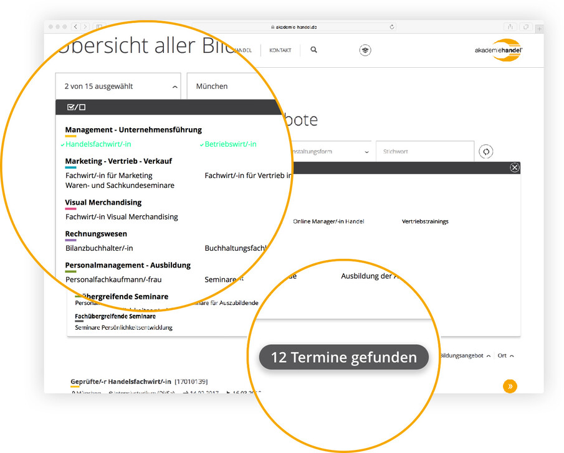Select KONTAKT in the navigation menu
The height and width of the screenshot is (453, 564).
(280, 50)
